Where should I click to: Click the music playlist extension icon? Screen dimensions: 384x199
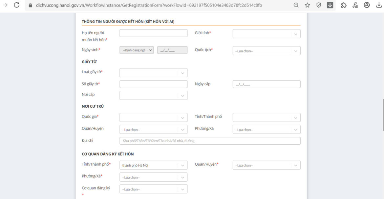pyautogui.click(x=355, y=5)
